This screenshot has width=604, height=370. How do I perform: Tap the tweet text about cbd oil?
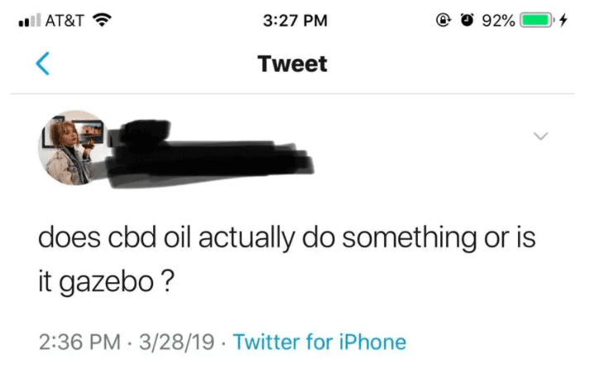coord(287,260)
